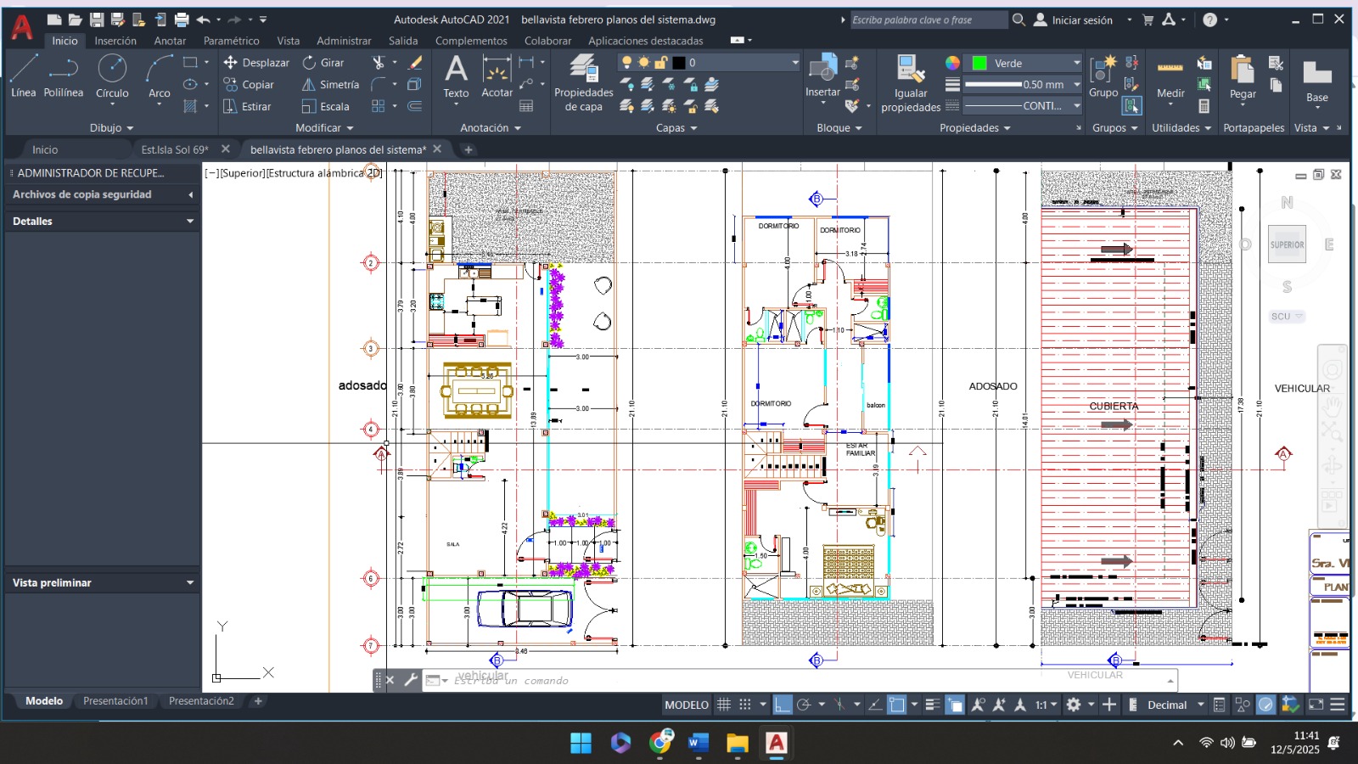Toggle hardware acceleration circle icon
The image size is (1358, 764).
tap(1266, 705)
